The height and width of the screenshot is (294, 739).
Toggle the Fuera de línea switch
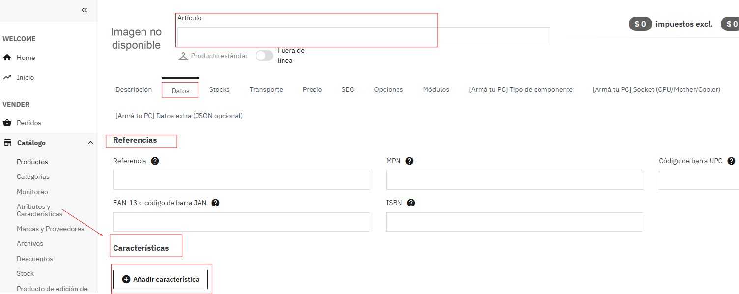(264, 56)
